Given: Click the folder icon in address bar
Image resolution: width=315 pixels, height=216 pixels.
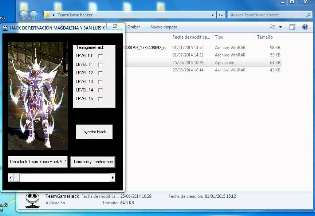Looking at the screenshot, I should [x=47, y=15].
